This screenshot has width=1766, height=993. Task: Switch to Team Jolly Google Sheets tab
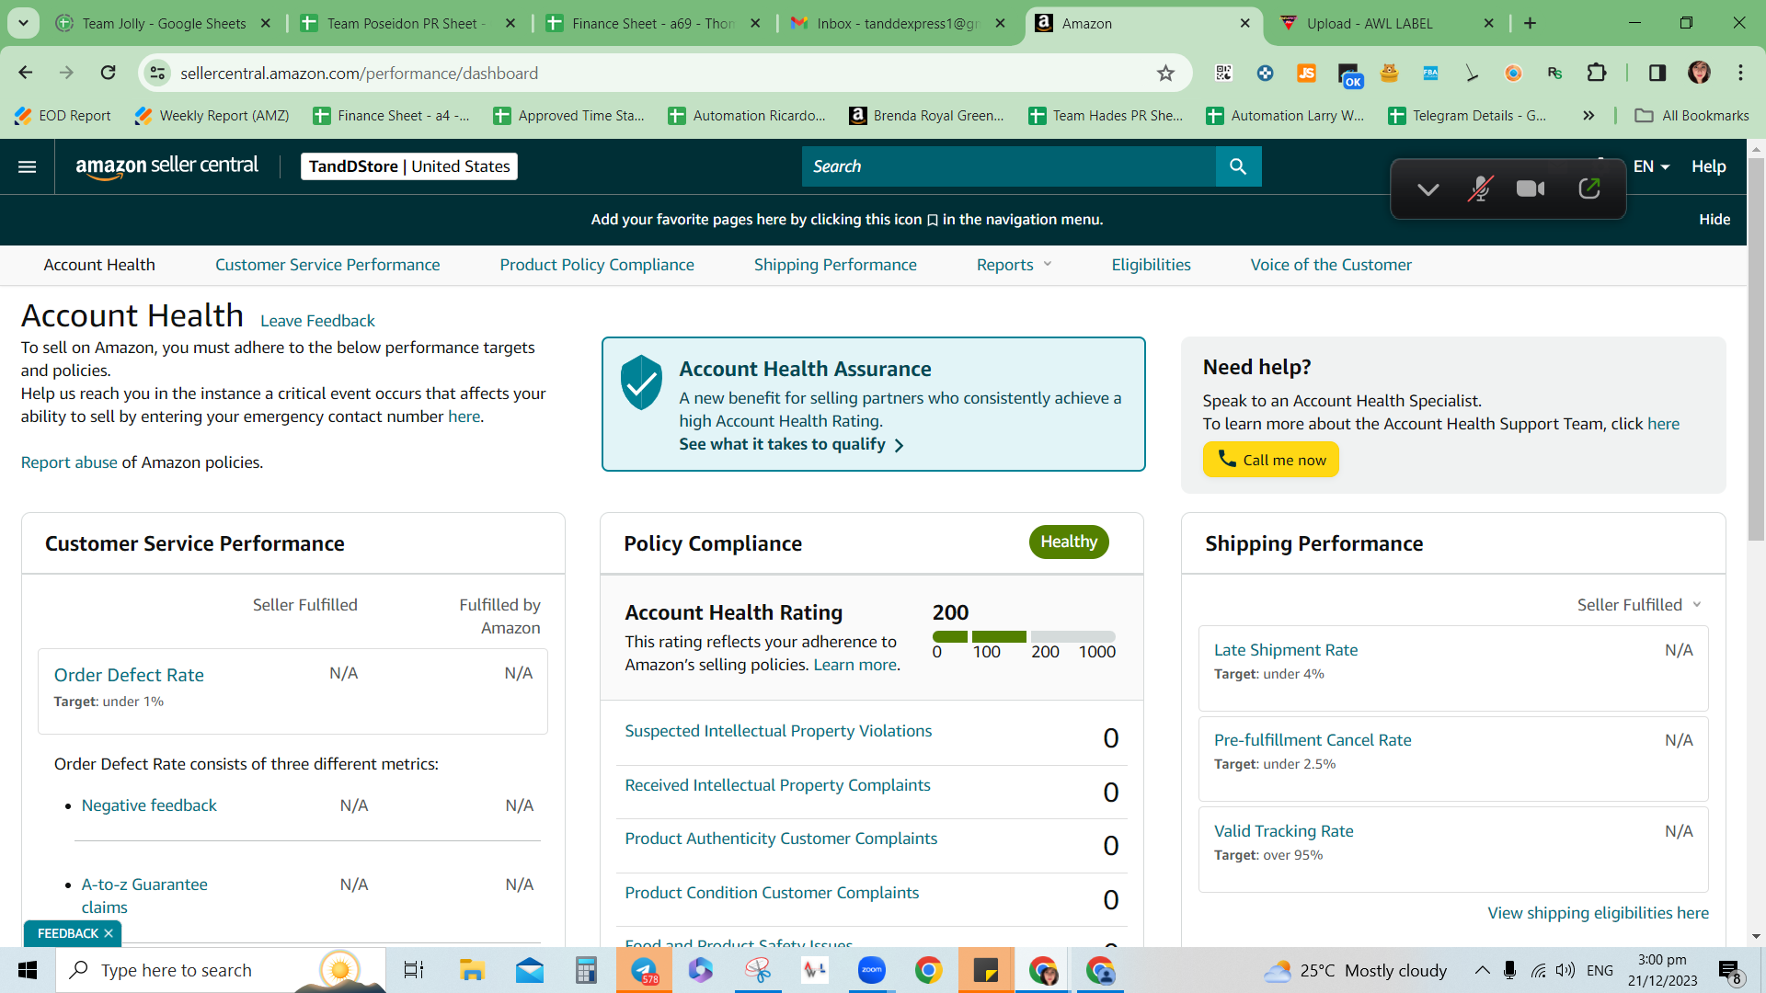[x=164, y=23]
